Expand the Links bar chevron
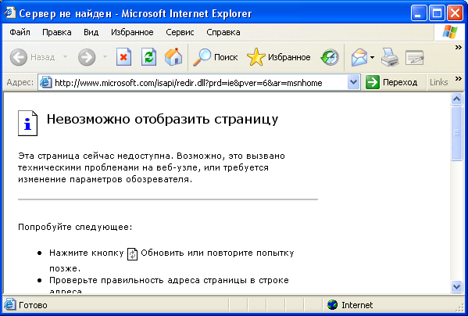Screen dimensions: 468x316 [458, 78]
